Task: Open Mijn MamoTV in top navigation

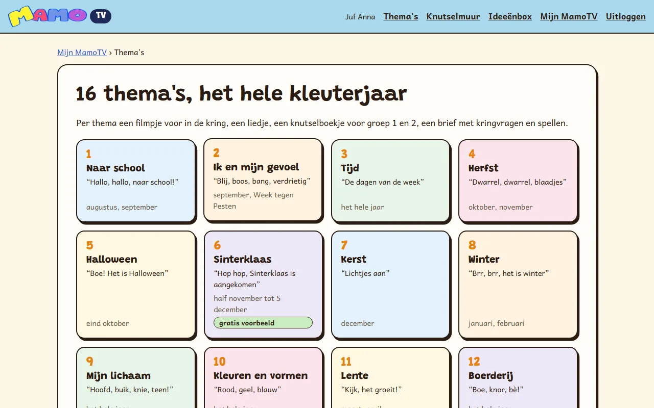Action: click(x=569, y=16)
